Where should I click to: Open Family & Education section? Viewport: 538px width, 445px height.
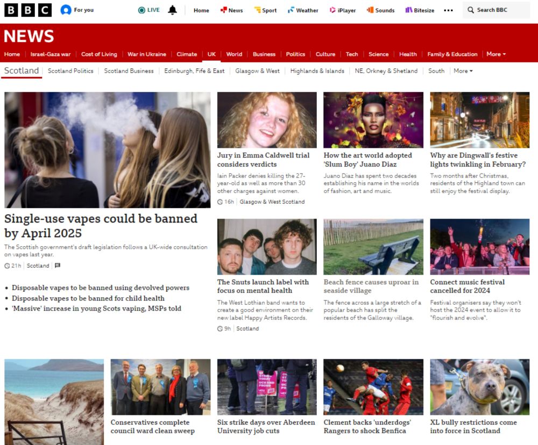coord(452,54)
